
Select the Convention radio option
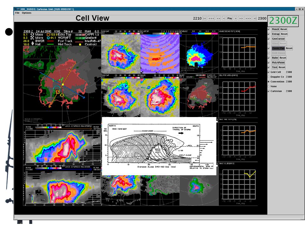tap(269, 82)
